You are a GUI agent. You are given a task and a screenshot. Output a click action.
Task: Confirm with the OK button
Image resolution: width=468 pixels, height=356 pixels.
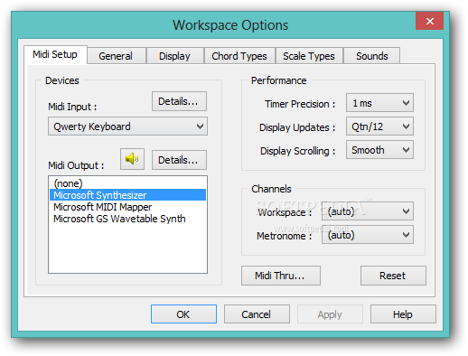[x=183, y=314]
